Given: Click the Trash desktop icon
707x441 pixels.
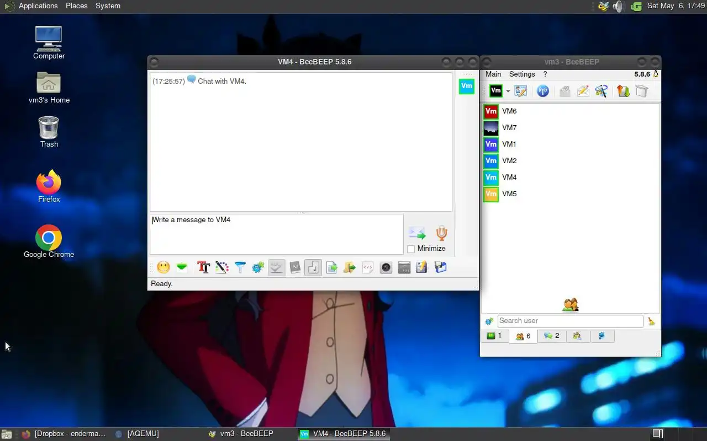Looking at the screenshot, I should coord(49,132).
